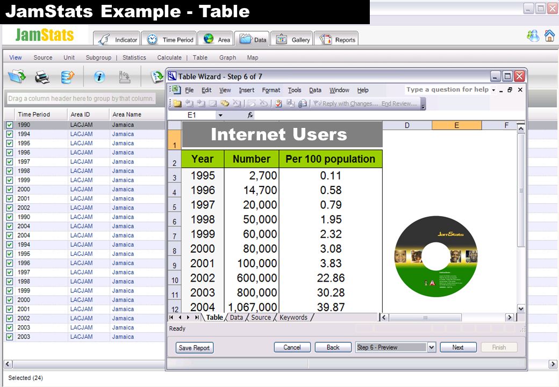Open the File menu in Table Wizard
The height and width of the screenshot is (387, 559).
point(189,90)
